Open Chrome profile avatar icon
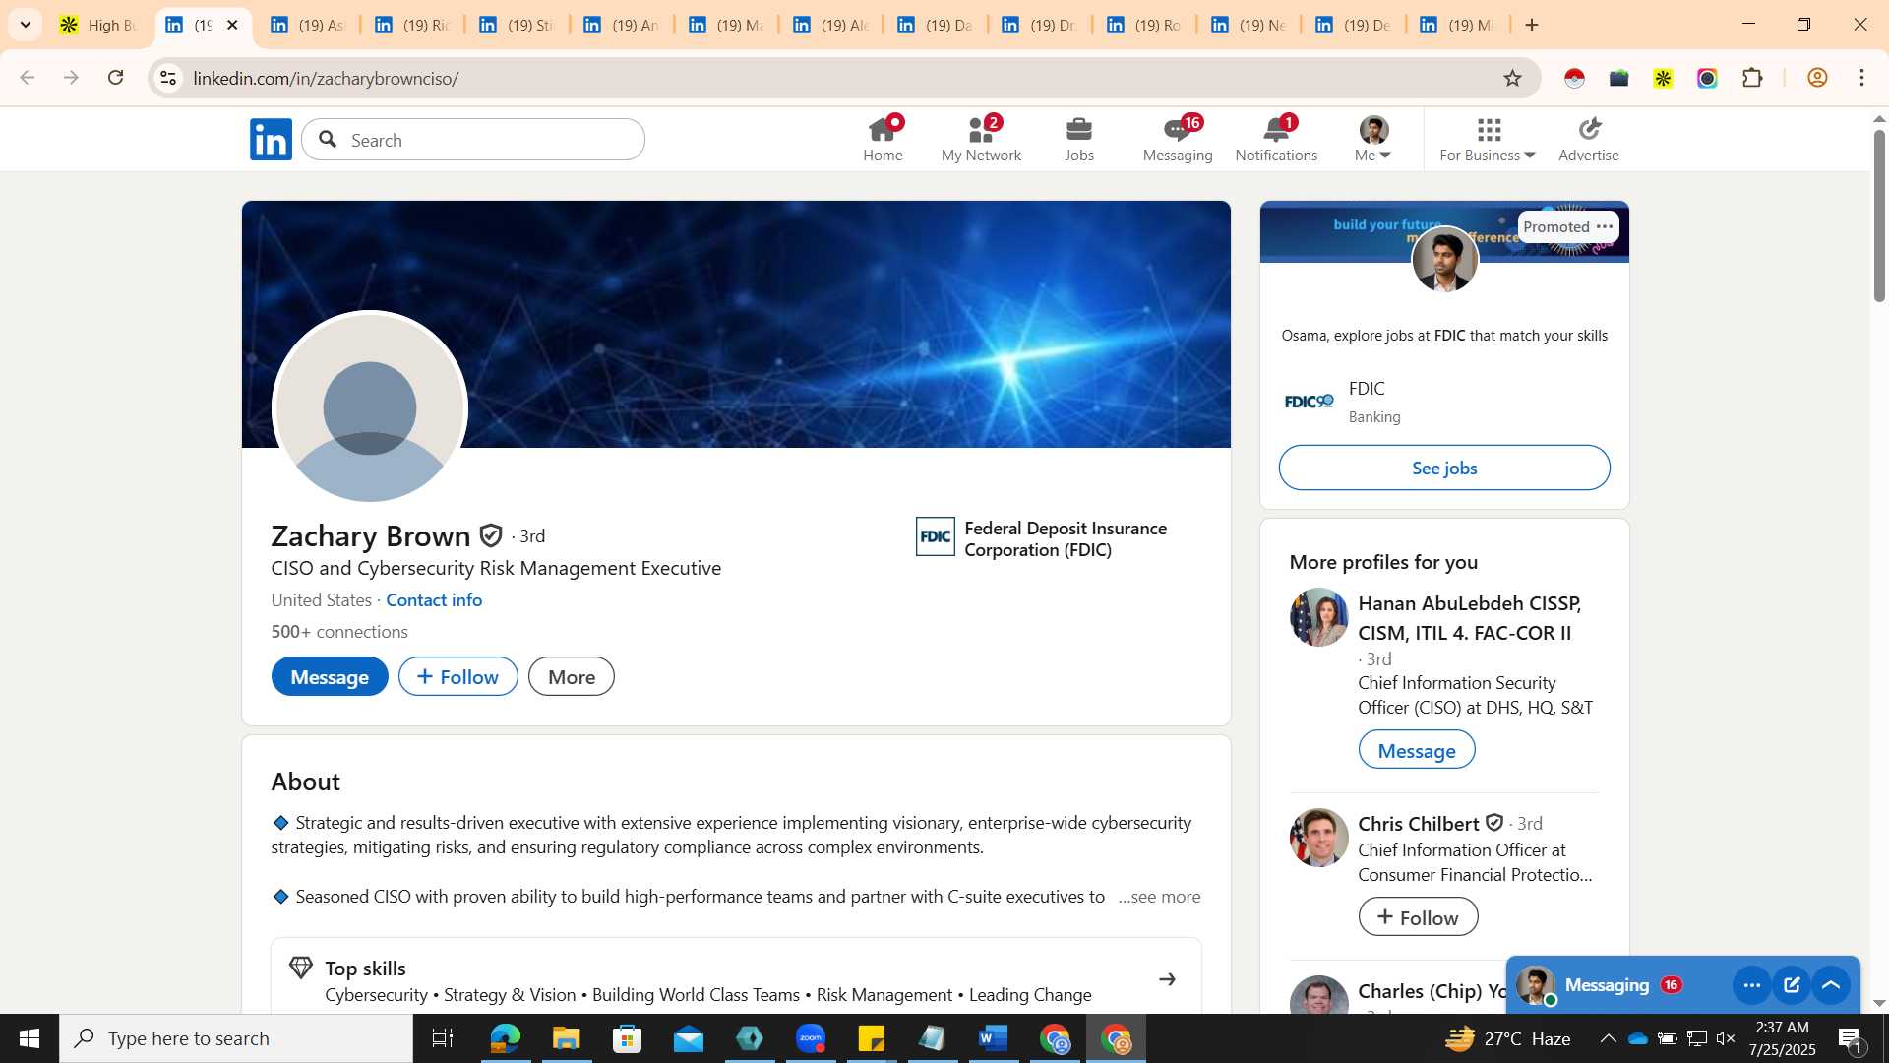Image resolution: width=1889 pixels, height=1063 pixels. [1817, 78]
